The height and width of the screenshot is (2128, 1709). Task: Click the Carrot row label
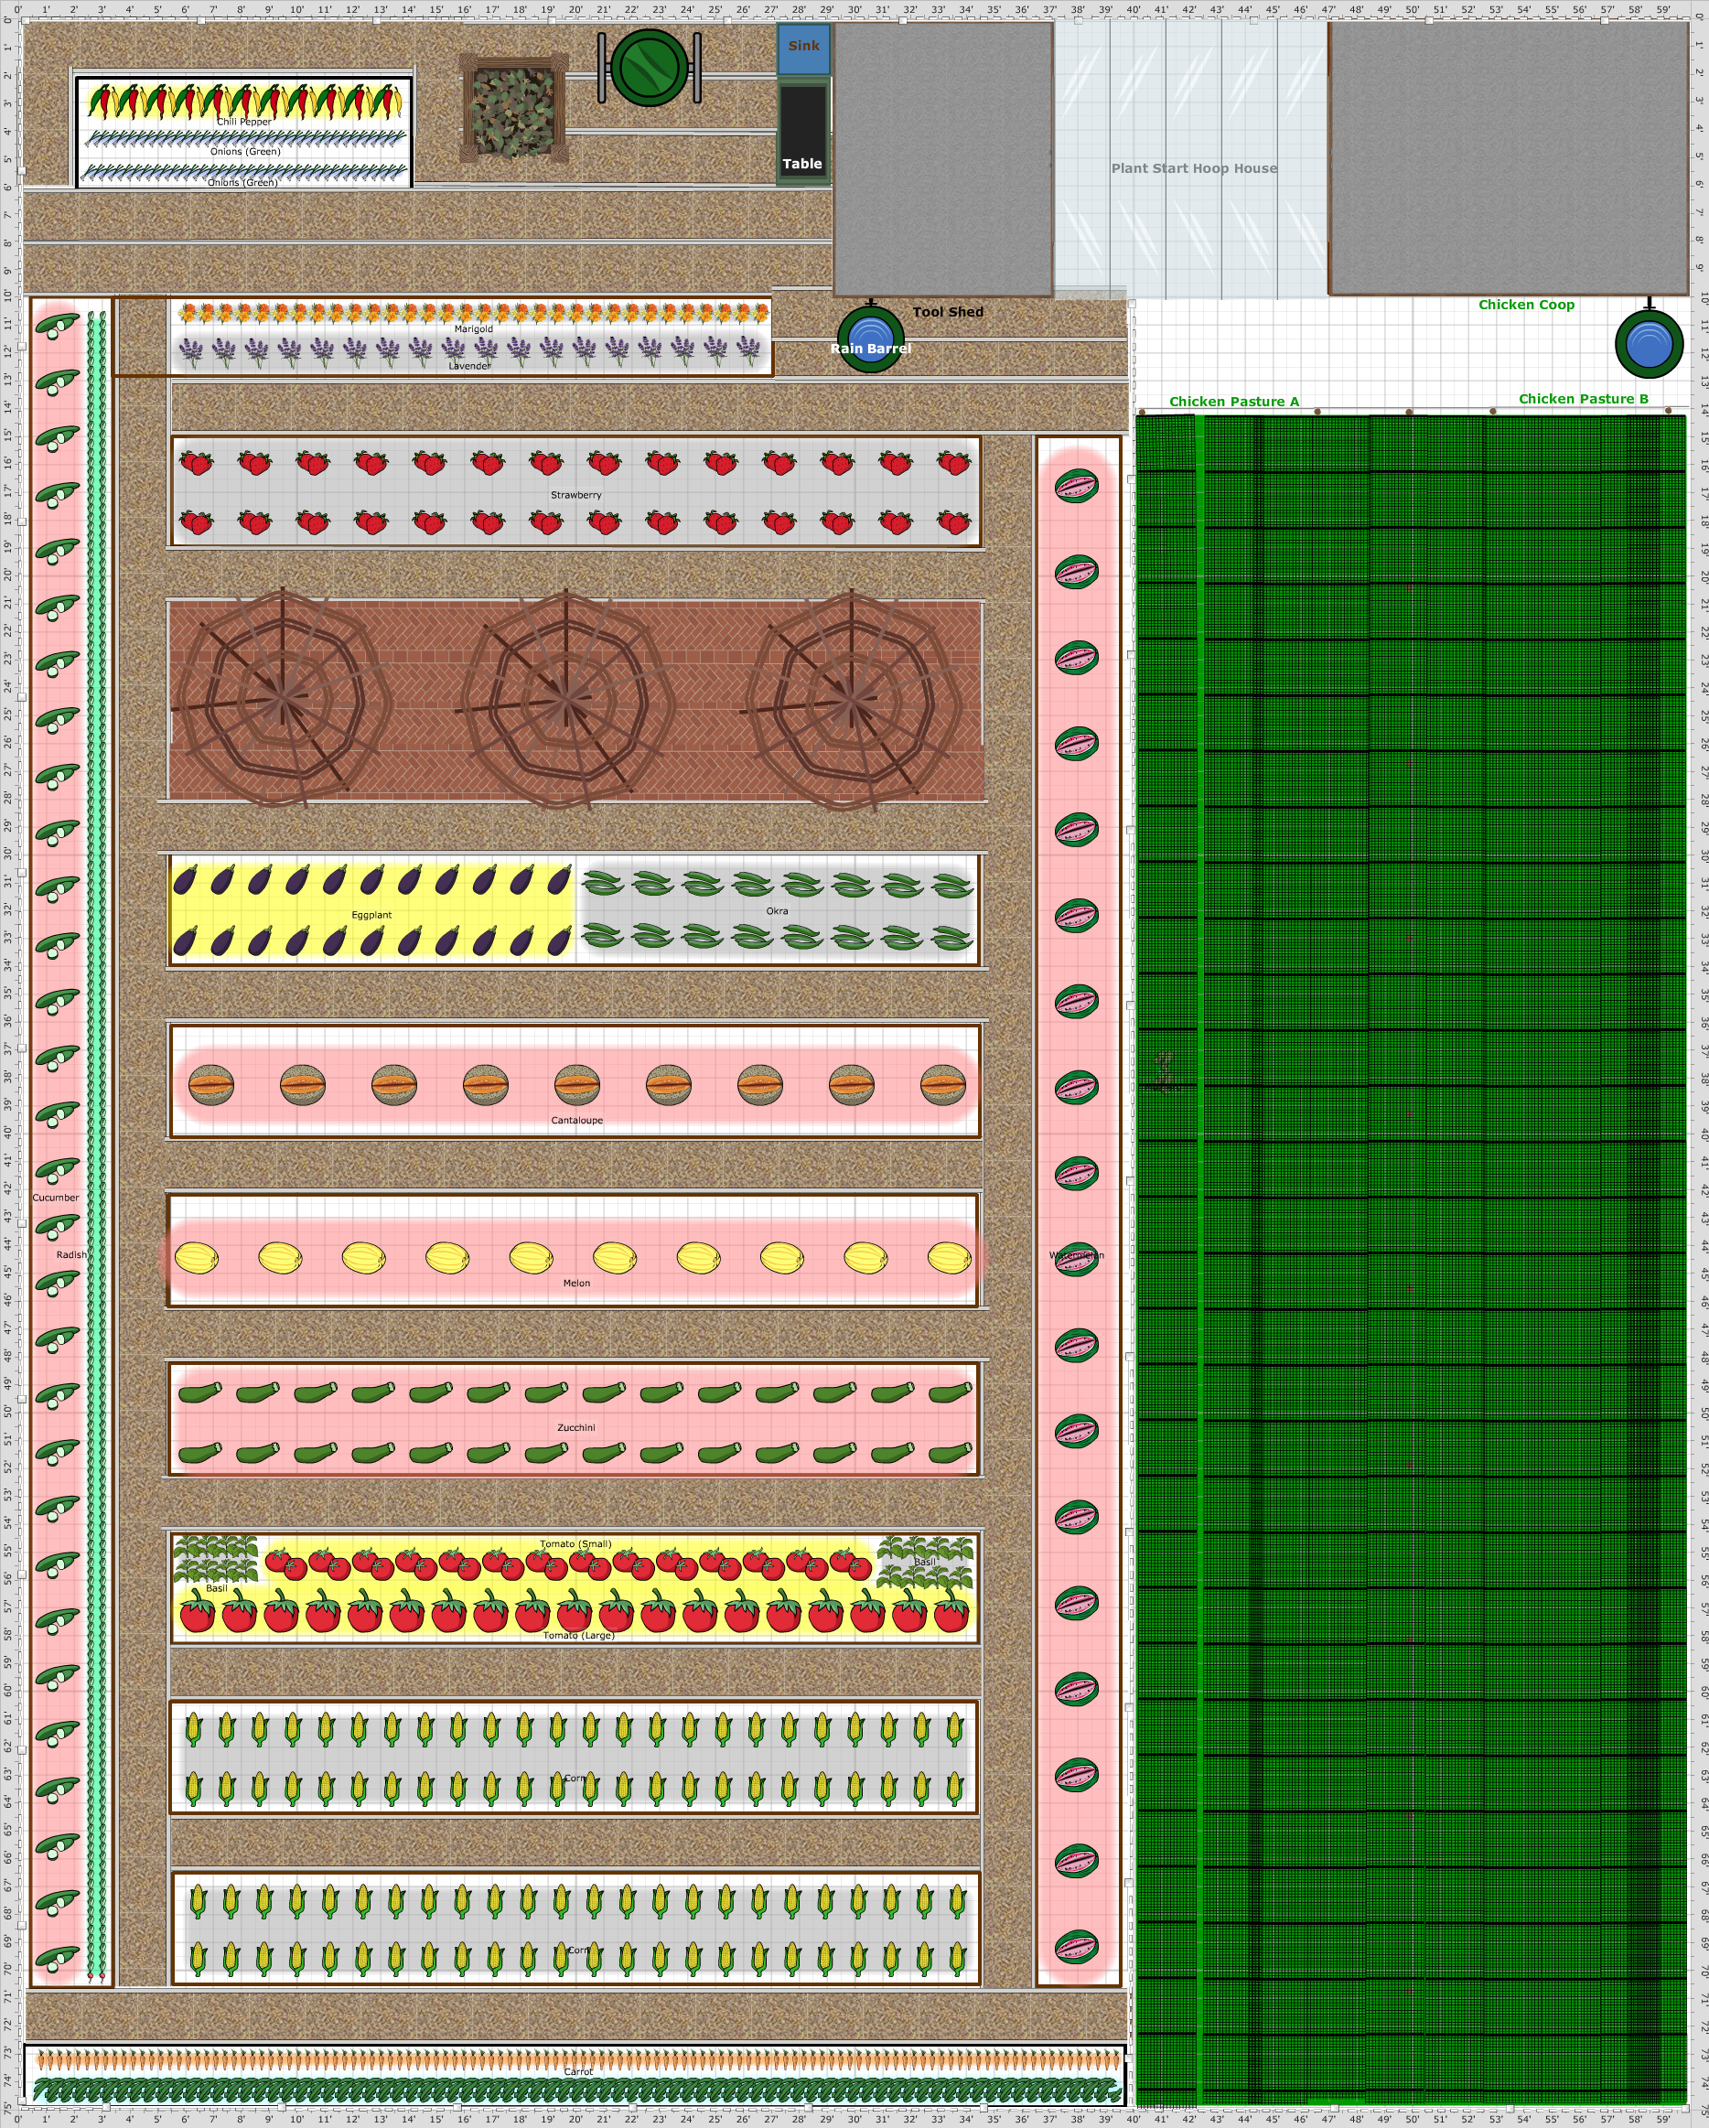[x=578, y=2072]
